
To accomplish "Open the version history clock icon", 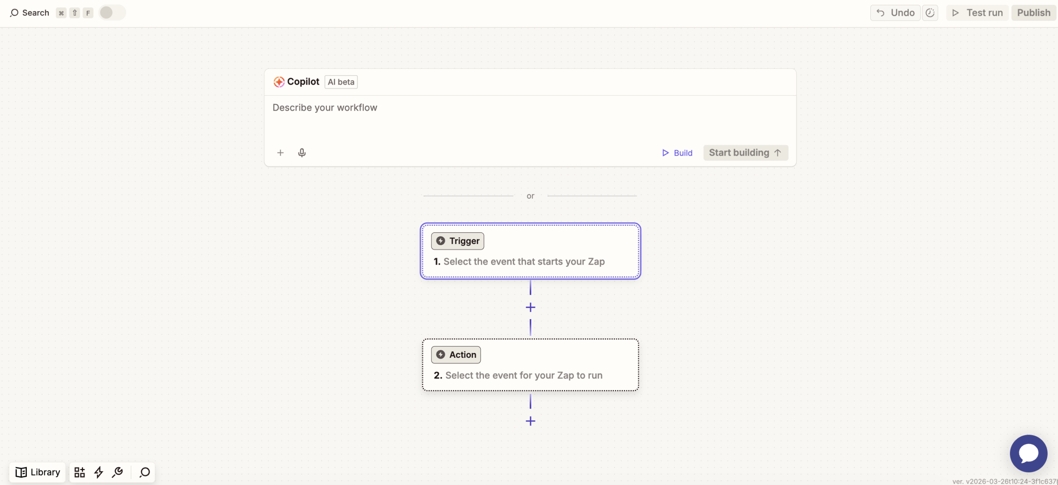I will [930, 13].
